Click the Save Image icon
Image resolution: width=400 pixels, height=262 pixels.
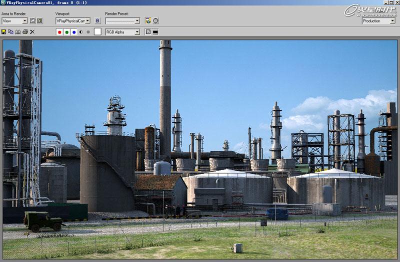(x=4, y=32)
